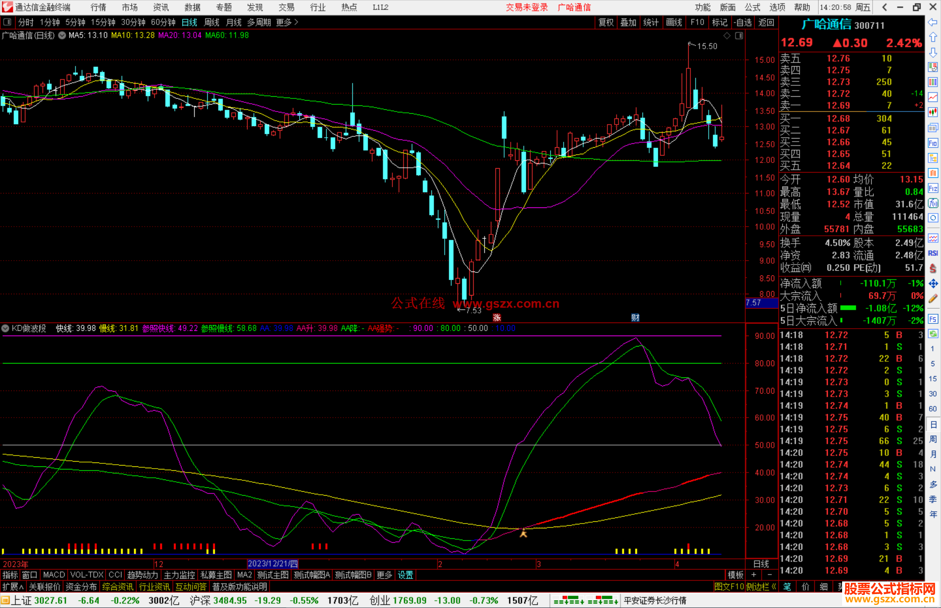Image resolution: width=941 pixels, height=608 pixels.
Task: Expand the 更多 periods dropdown
Action: coord(287,22)
